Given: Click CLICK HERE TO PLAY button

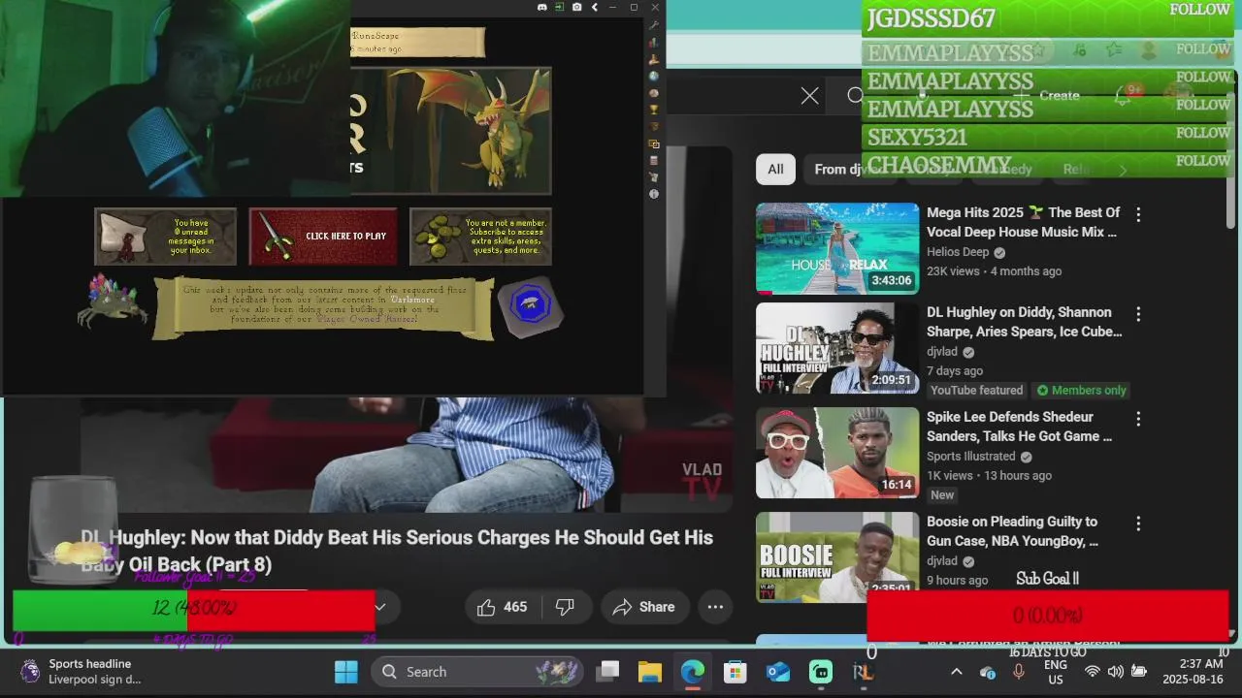Looking at the screenshot, I should pyautogui.click(x=323, y=237).
